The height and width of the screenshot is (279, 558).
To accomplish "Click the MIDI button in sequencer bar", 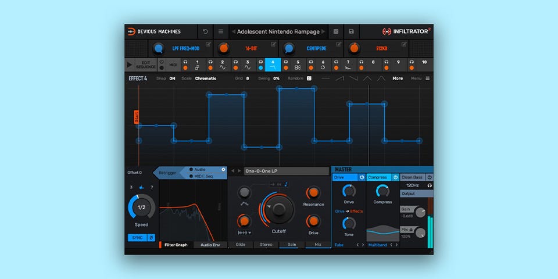I will 173,65.
